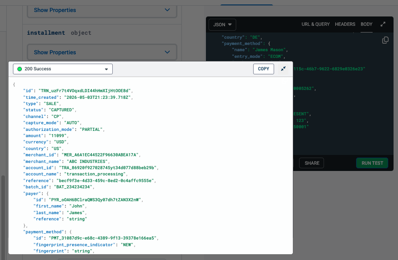Viewport: 398px width, 260px height.
Task: Expand the top Show Properties section
Action: [x=102, y=10]
